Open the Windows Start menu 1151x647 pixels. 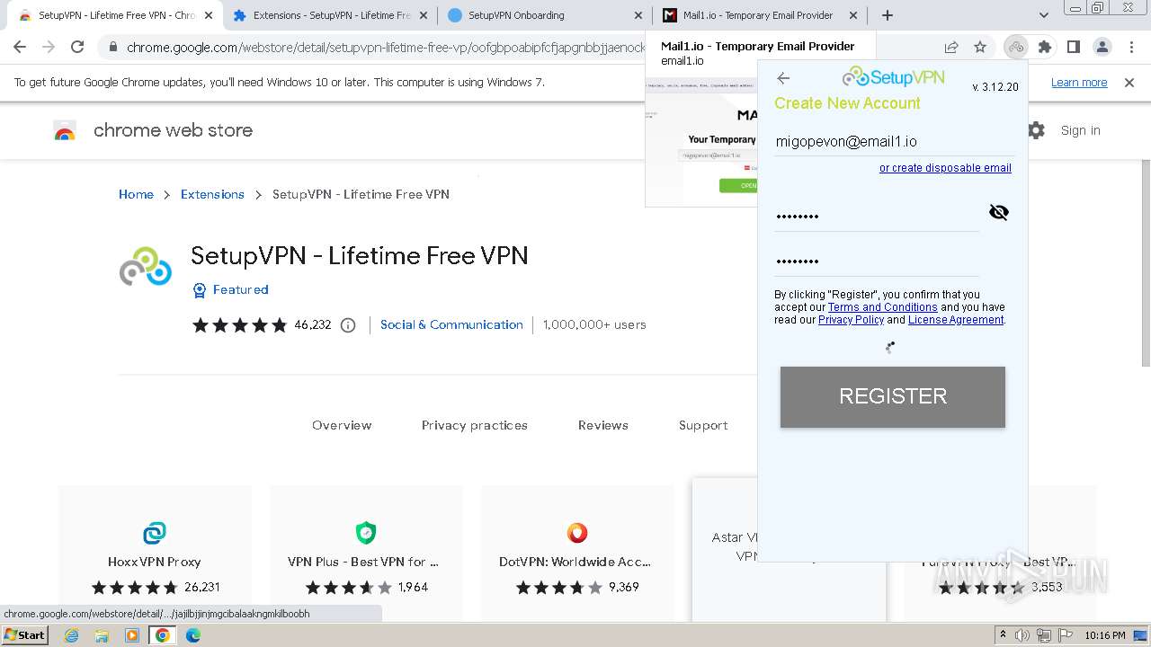click(25, 635)
